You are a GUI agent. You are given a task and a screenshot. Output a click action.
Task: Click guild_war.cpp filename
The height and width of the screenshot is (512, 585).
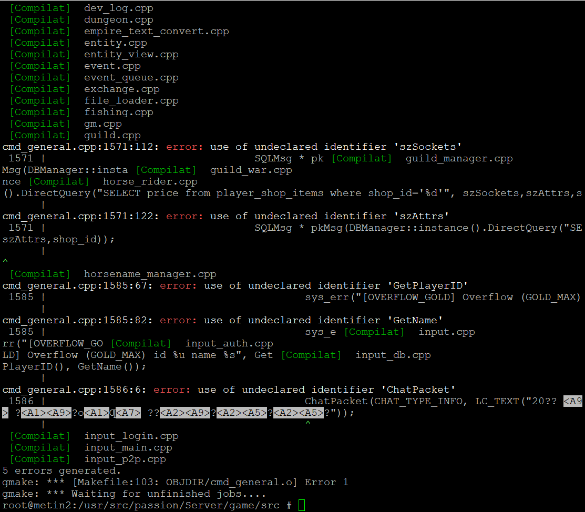pos(251,170)
